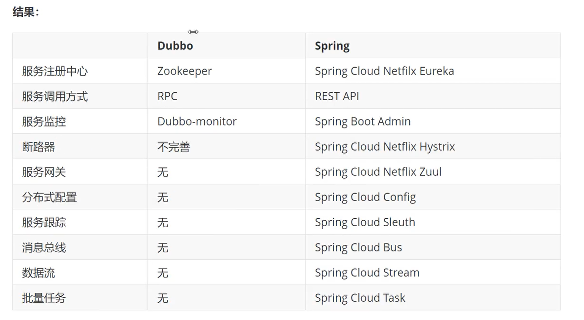Click the Spring Cloud Sleuth cell
The image size is (584, 320).
pyautogui.click(x=433, y=222)
